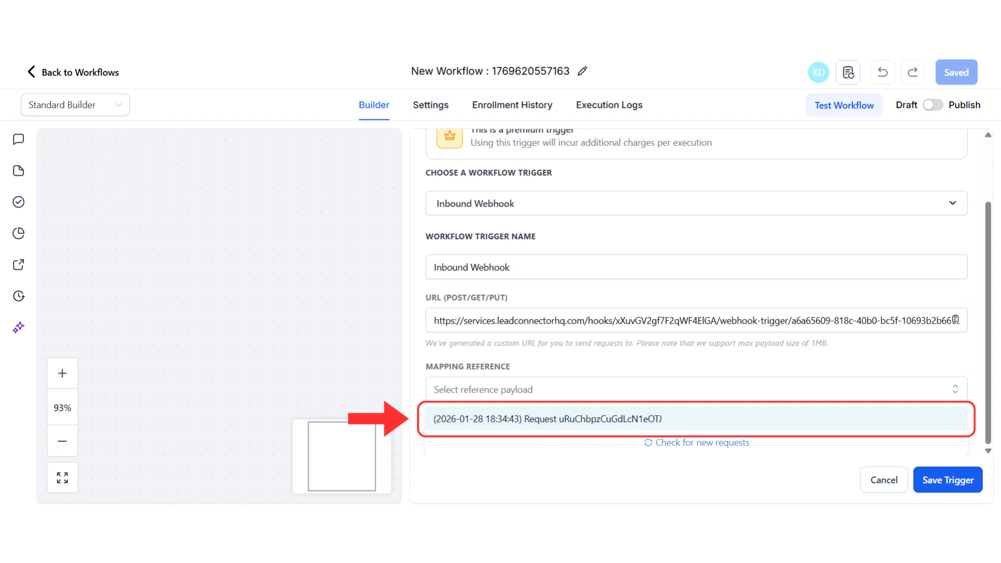The height and width of the screenshot is (563, 1001).
Task: Open the Execution Logs tab
Action: tap(609, 105)
